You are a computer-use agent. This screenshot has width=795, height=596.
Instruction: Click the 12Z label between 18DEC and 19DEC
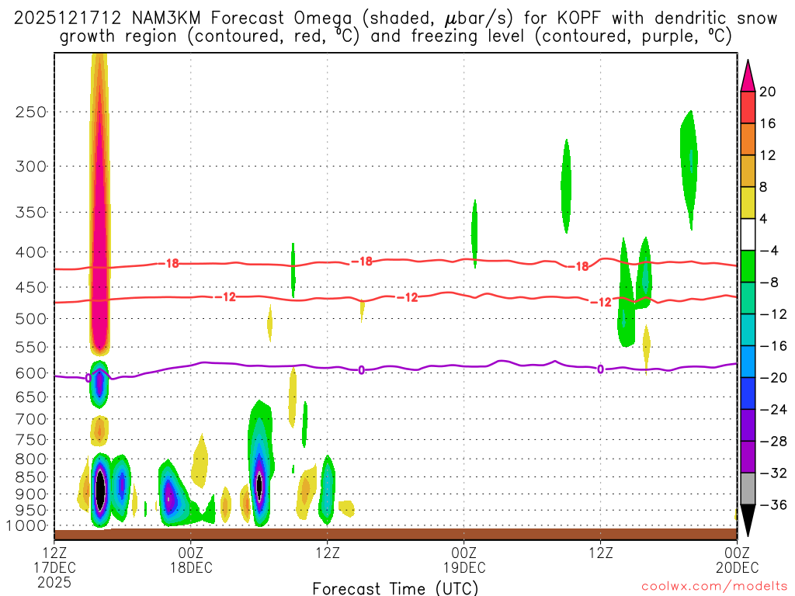pyautogui.click(x=328, y=552)
